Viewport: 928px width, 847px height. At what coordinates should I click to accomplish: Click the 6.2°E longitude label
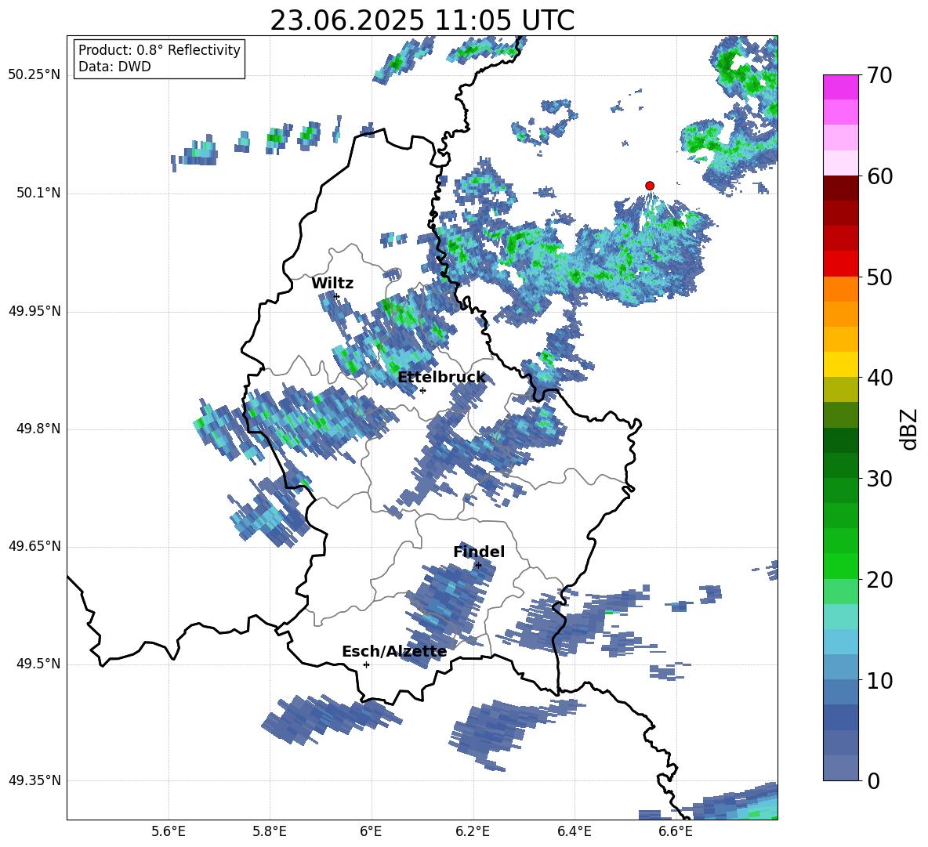[x=473, y=831]
